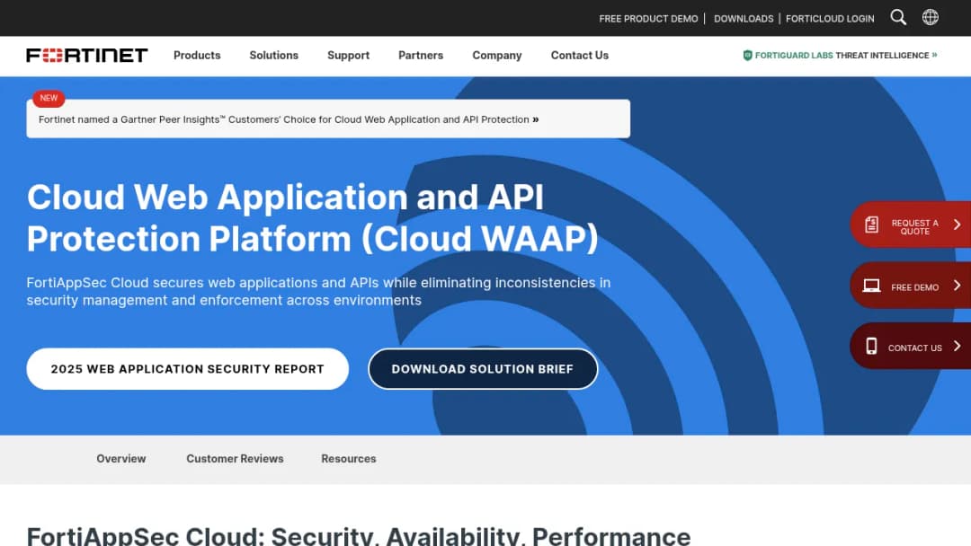Expand the side Contact Us chevron arrow

coord(957,346)
